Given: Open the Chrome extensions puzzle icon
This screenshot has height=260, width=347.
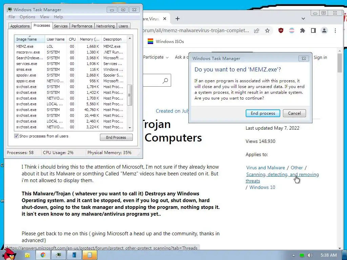Looking at the screenshot, I should pos(303,30).
